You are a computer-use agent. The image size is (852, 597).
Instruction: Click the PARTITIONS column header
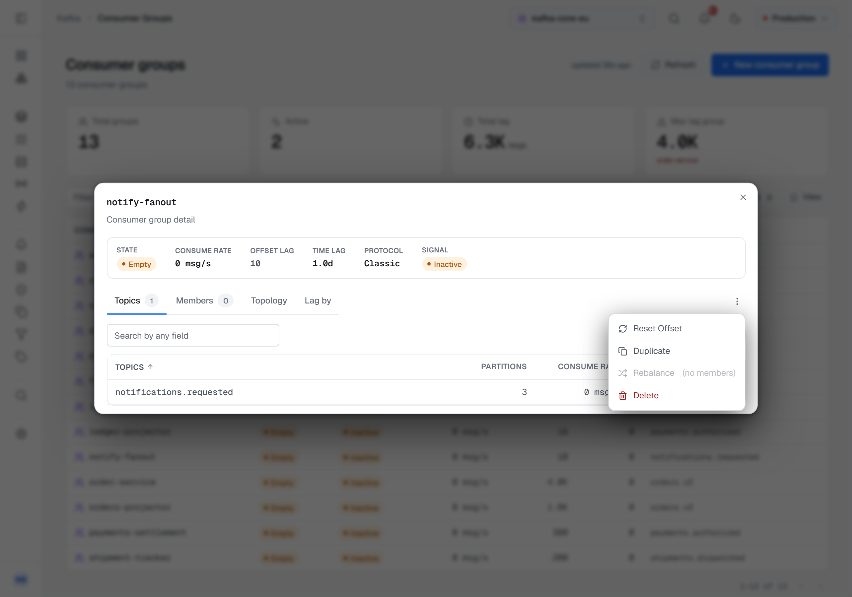click(504, 366)
